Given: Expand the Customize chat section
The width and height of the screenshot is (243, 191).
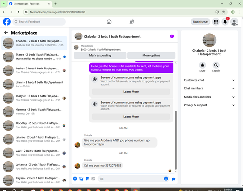Looking at the screenshot, I should tap(209, 80).
